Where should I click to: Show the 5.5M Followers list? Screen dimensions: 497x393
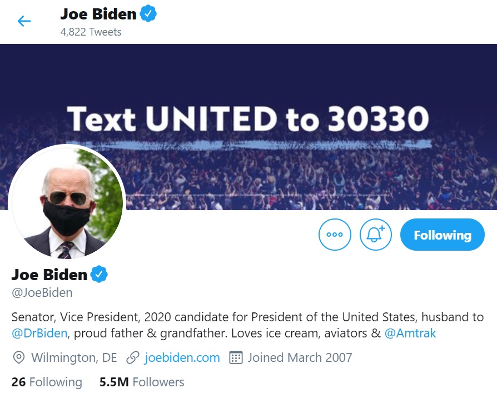click(x=142, y=382)
